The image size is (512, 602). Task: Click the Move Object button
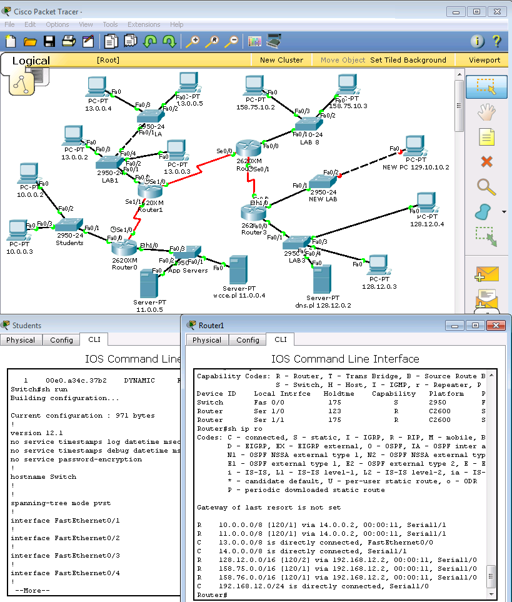point(343,60)
